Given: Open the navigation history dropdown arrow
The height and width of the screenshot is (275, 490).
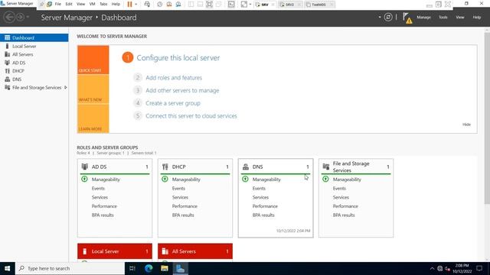Looking at the screenshot, I should coord(28,17).
